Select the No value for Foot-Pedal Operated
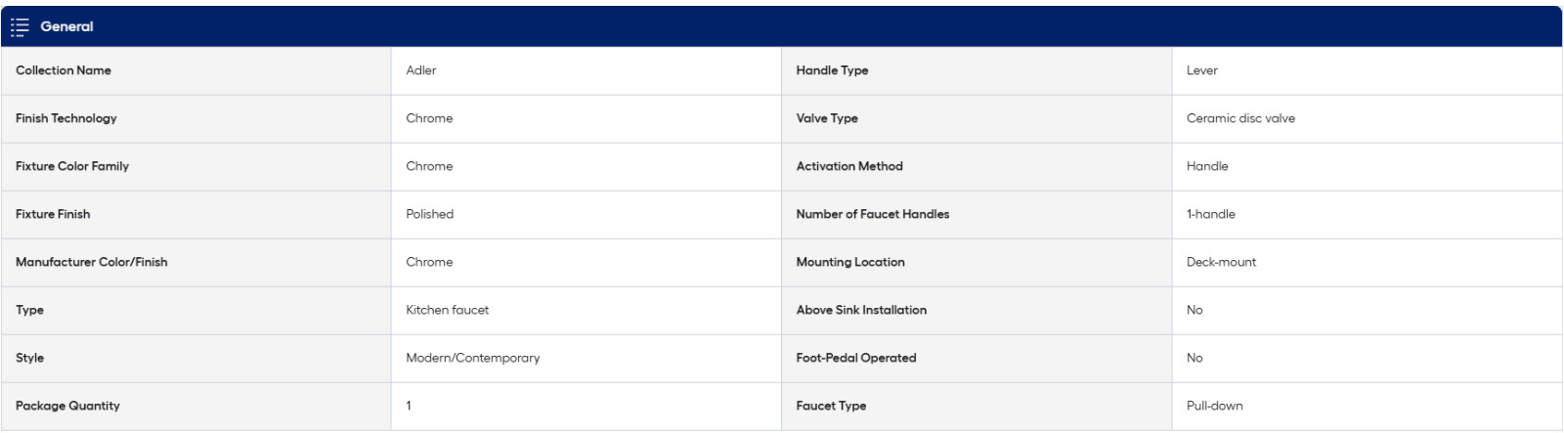The height and width of the screenshot is (433, 1564). click(1195, 358)
